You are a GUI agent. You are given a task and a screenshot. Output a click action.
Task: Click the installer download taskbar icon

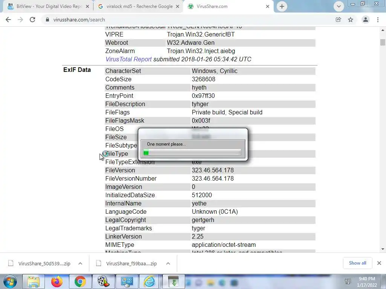pyautogui.click(x=174, y=281)
